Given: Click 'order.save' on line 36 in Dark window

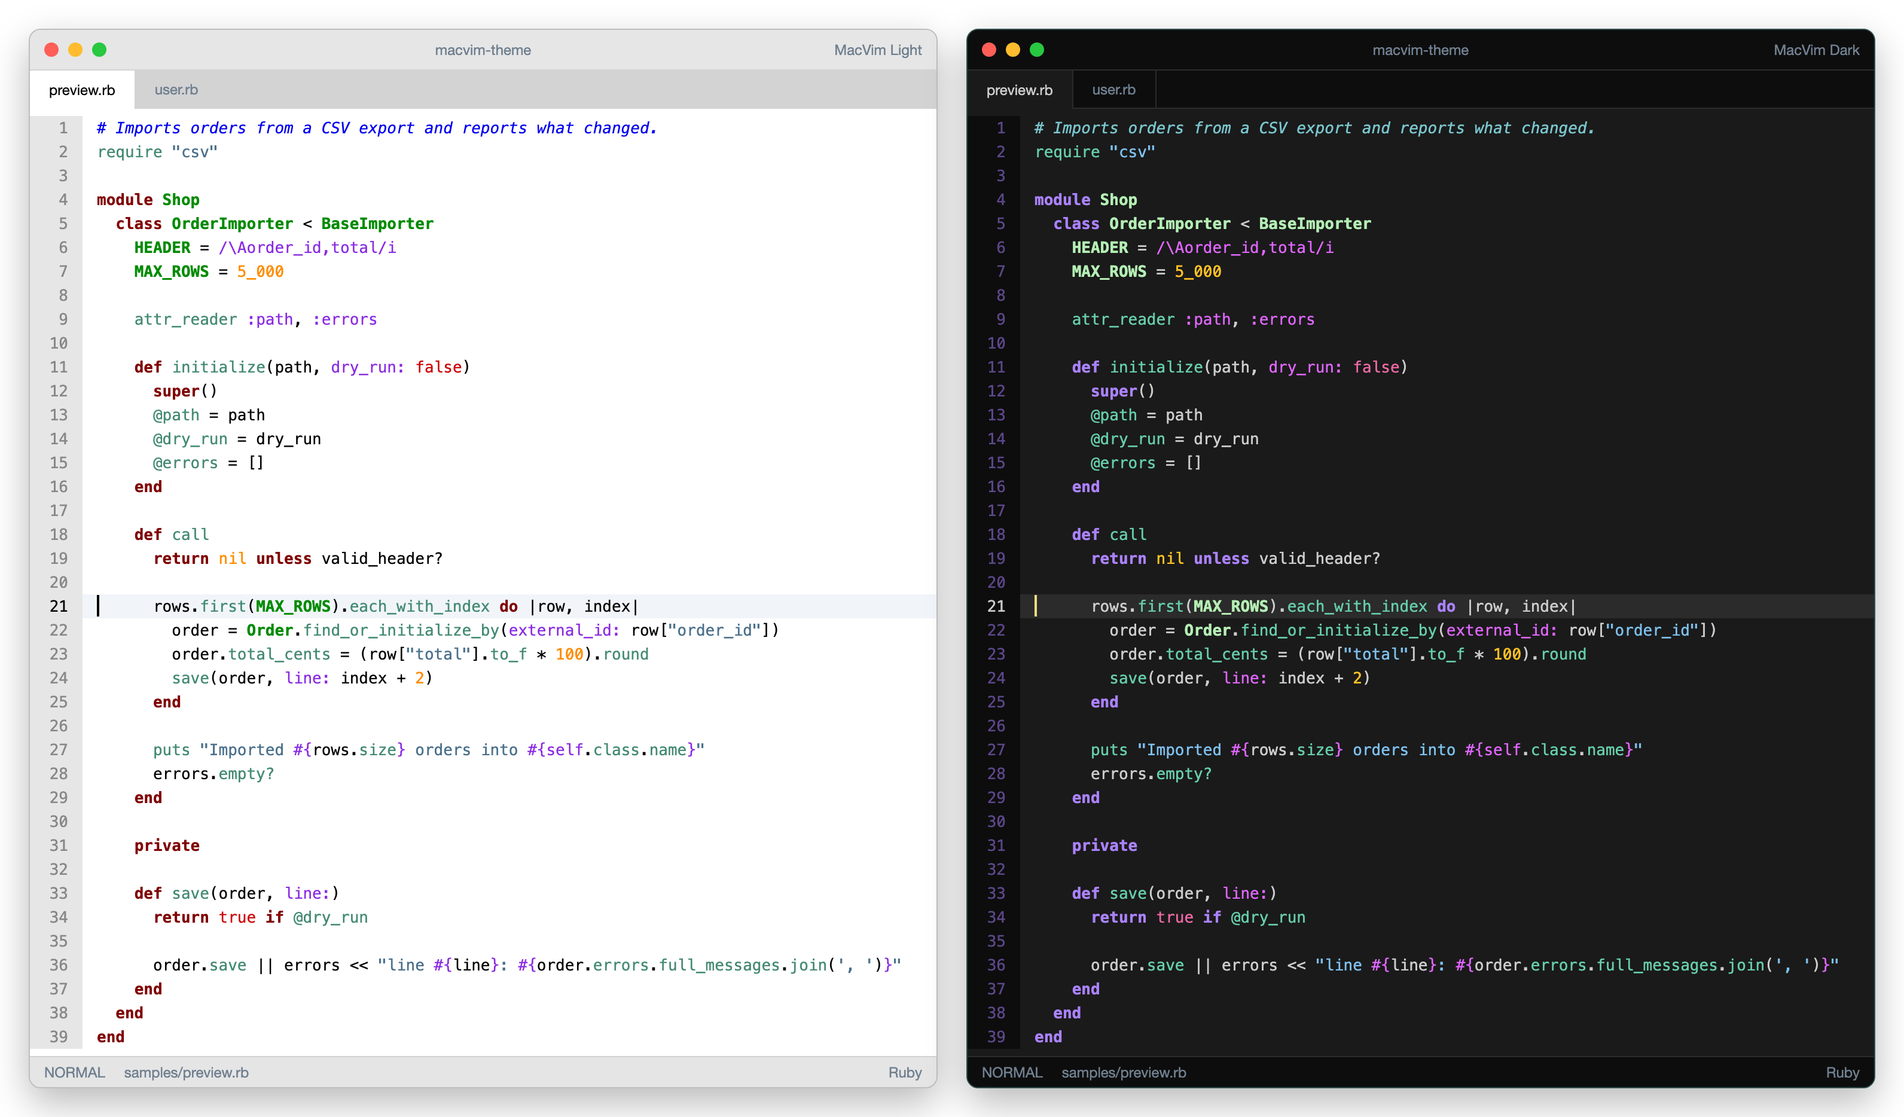Looking at the screenshot, I should (x=1137, y=965).
